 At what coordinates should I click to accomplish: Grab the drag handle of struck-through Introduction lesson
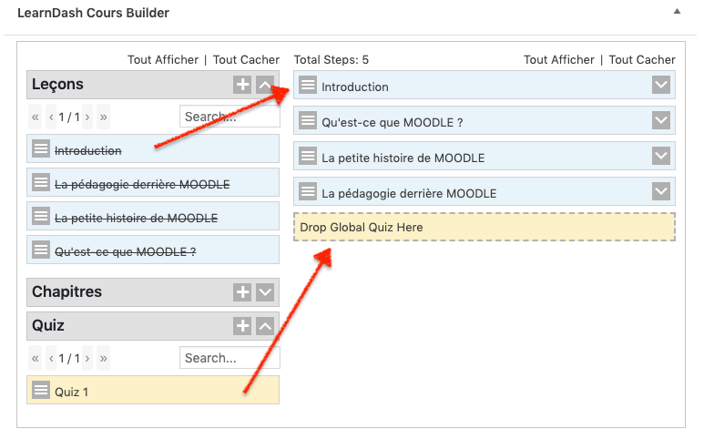(41, 148)
